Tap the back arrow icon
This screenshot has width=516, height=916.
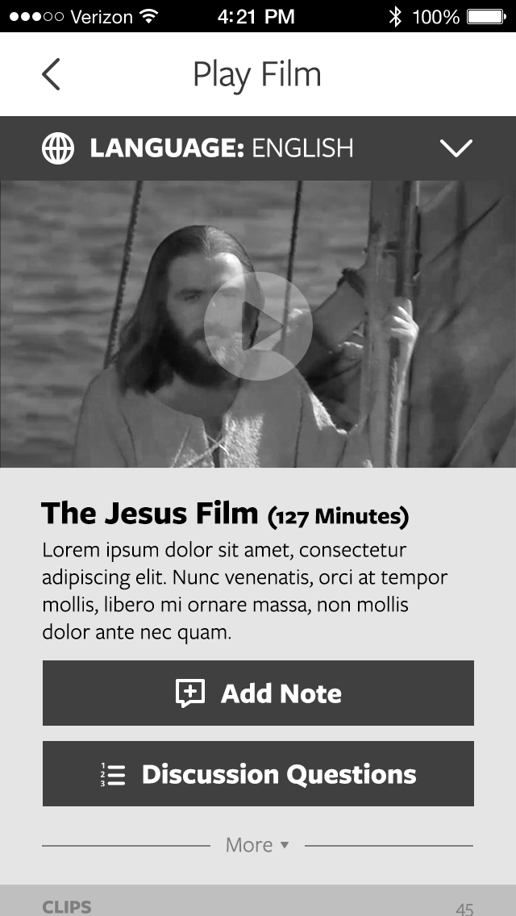click(x=51, y=74)
